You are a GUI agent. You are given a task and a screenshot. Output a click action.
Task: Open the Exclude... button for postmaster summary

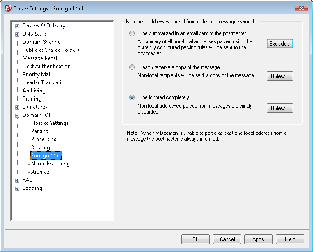point(280,44)
